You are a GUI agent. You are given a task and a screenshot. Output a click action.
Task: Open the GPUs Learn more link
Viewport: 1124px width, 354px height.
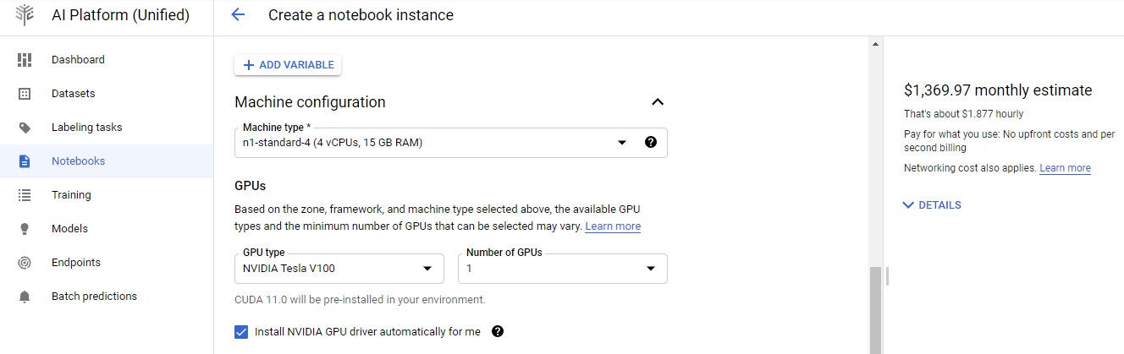(x=613, y=226)
